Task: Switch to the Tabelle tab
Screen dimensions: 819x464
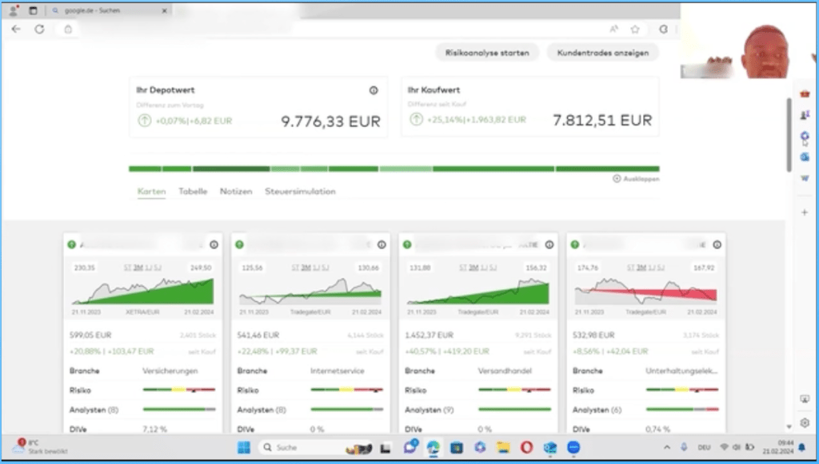Action: [x=193, y=192]
